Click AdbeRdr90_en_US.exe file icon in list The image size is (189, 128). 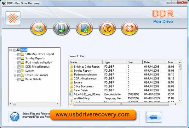click(71, 94)
